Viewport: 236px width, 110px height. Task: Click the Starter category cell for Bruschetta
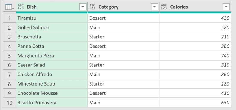(x=124, y=37)
